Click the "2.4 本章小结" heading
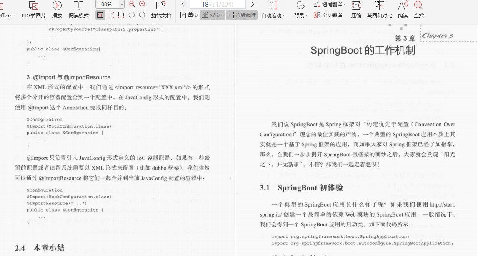The width and height of the screenshot is (478, 256). pyautogui.click(x=40, y=248)
